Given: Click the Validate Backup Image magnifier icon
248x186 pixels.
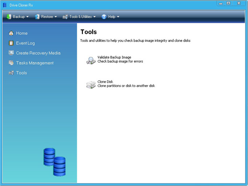Looking at the screenshot, I should 91,61.
